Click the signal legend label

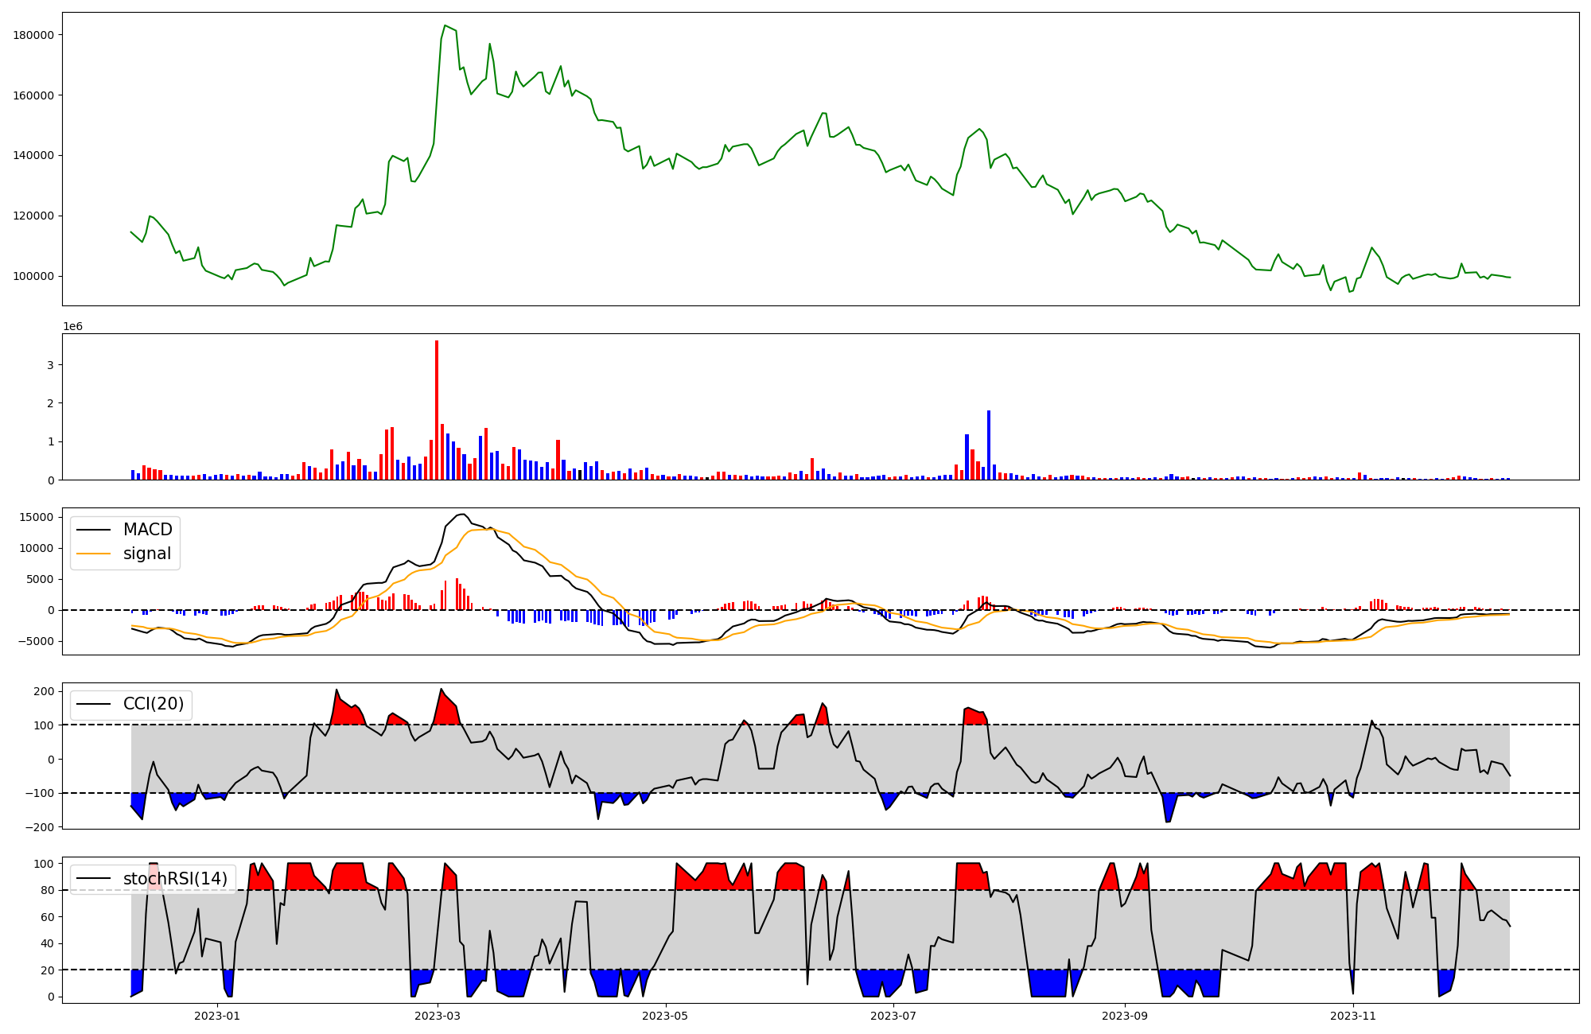pos(146,554)
